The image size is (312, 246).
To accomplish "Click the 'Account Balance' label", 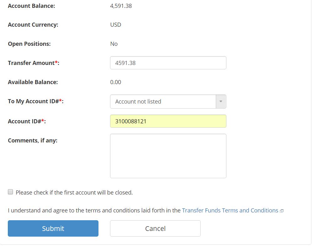I will 31,6.
